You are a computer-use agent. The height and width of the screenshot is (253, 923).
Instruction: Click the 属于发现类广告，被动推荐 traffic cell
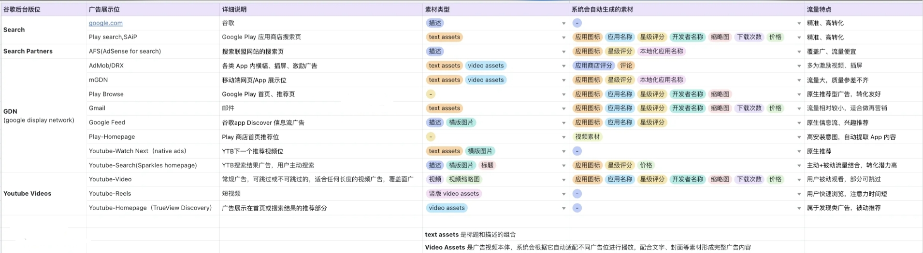(x=864, y=208)
